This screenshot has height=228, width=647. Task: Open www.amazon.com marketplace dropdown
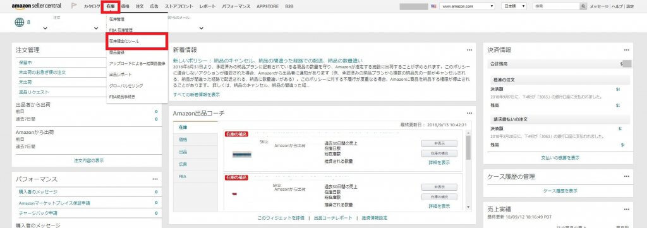coord(467,6)
